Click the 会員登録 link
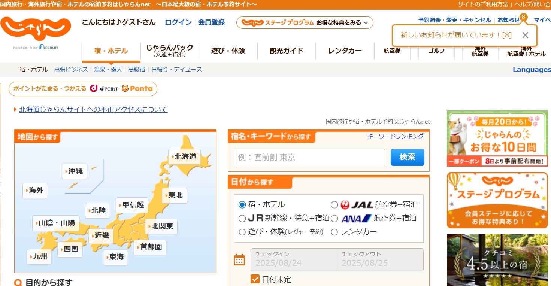The image size is (551, 286). [212, 22]
